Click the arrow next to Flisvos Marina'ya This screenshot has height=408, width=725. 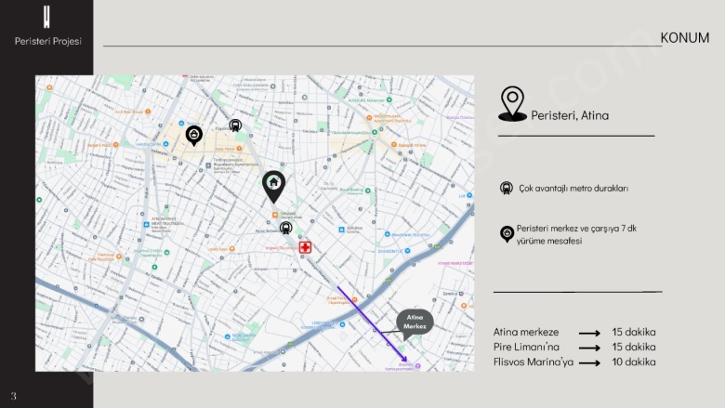pyautogui.click(x=589, y=362)
